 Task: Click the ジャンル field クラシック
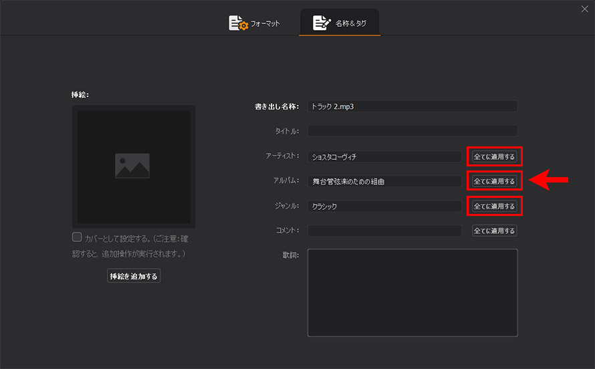click(385, 207)
